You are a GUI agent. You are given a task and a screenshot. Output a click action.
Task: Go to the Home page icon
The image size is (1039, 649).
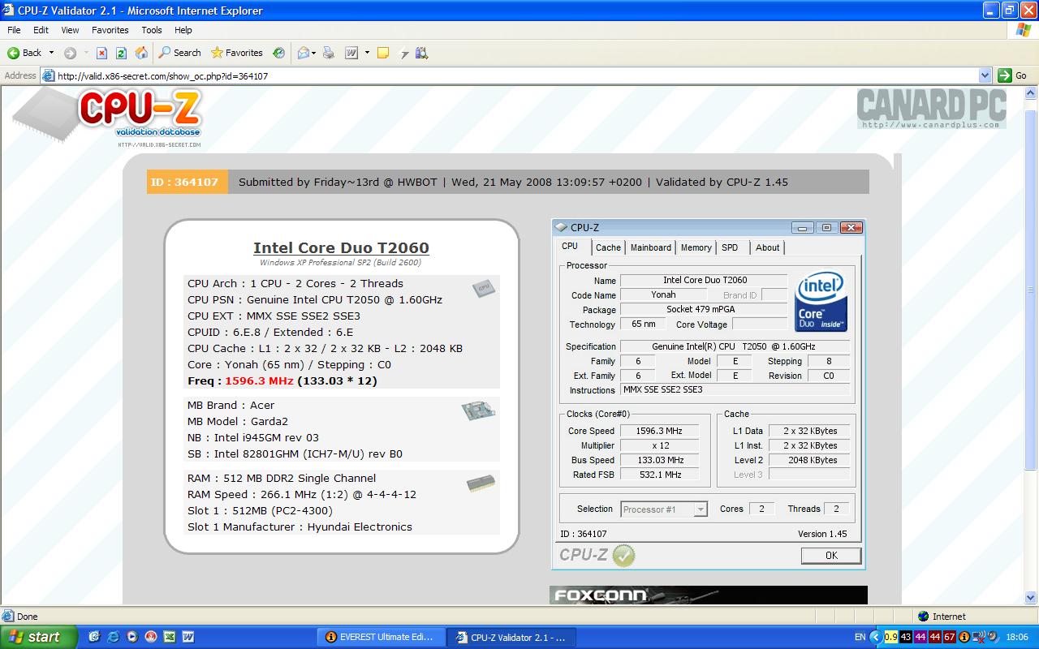[141, 53]
